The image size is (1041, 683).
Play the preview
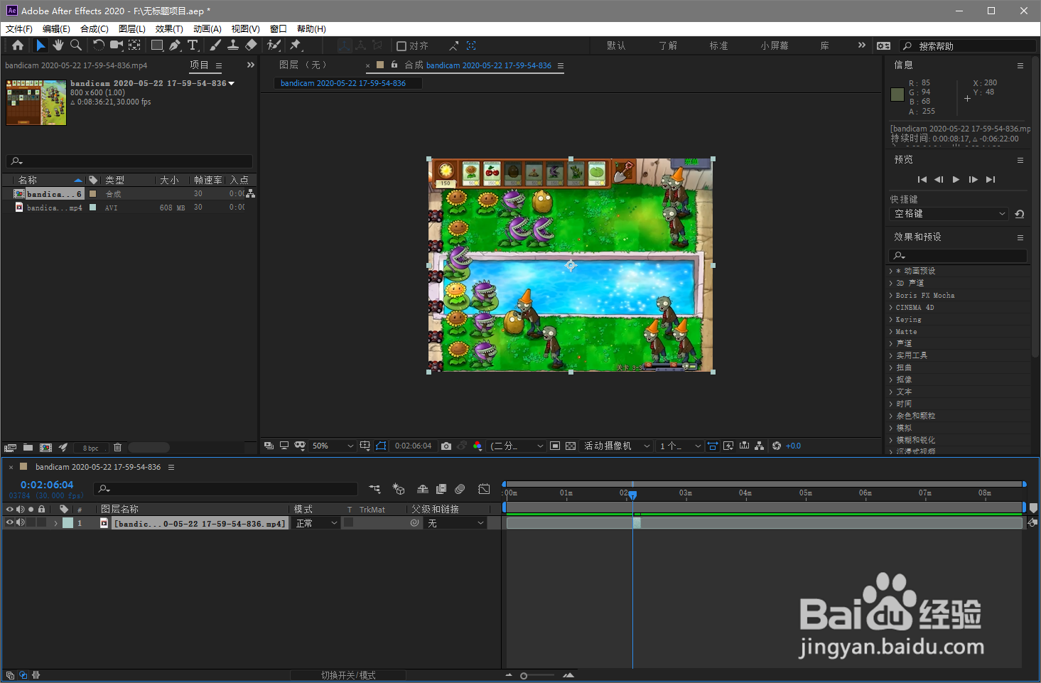(x=956, y=180)
